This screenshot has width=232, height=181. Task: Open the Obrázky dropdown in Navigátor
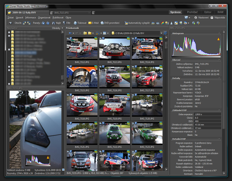tap(57, 28)
